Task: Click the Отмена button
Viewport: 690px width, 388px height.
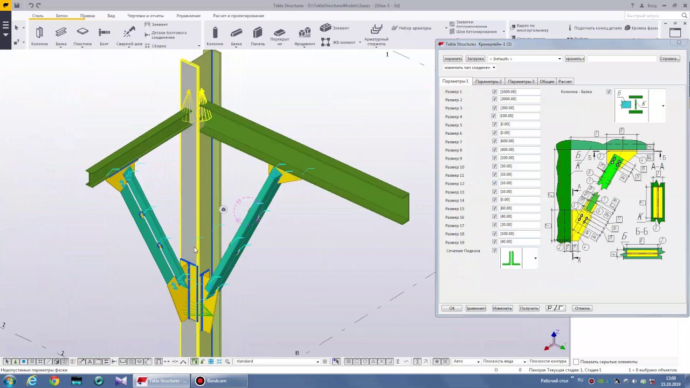Action: point(582,308)
